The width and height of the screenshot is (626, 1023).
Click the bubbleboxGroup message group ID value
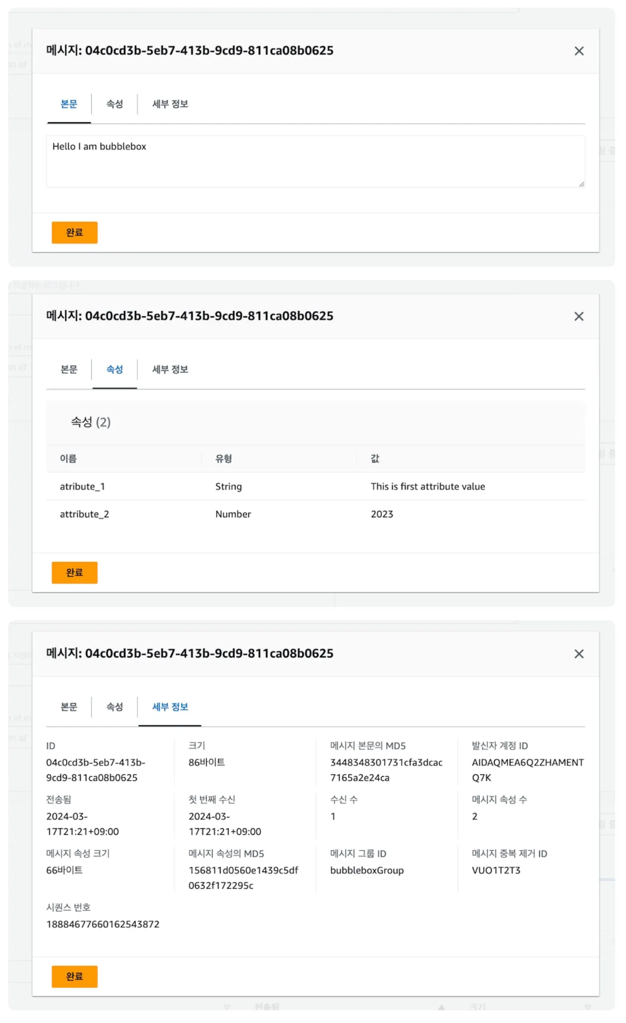[x=367, y=870]
